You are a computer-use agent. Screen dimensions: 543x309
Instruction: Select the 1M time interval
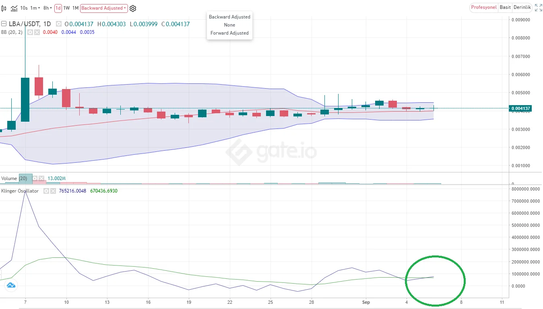(x=75, y=8)
